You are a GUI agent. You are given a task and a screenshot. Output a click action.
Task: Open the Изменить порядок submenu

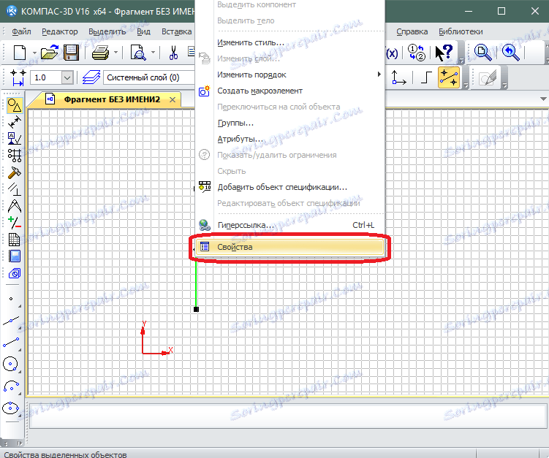290,75
